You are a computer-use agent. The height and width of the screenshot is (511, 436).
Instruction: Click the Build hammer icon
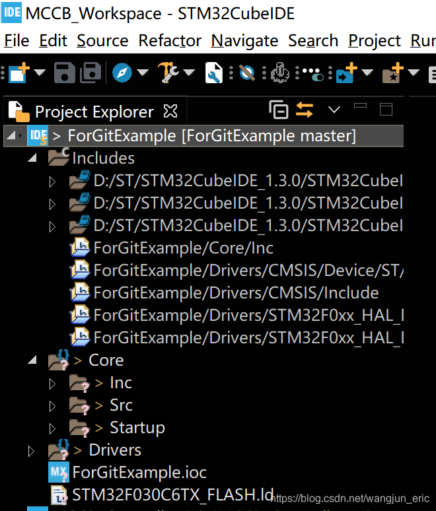pos(168,73)
